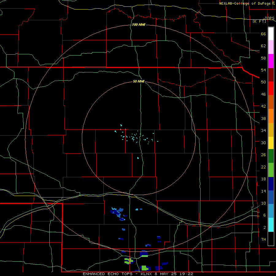Click the 26 legend value
This screenshot has width=276, height=276.
pyautogui.click(x=263, y=155)
